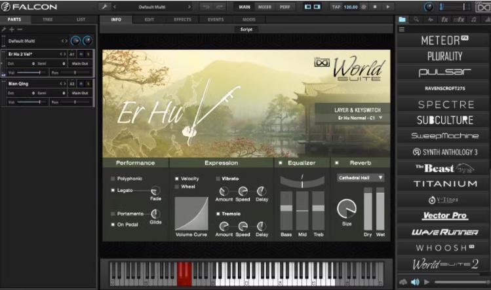Image resolution: width=491 pixels, height=290 pixels.
Task: Open the wrench settings menu in top bar
Action: click(x=104, y=7)
